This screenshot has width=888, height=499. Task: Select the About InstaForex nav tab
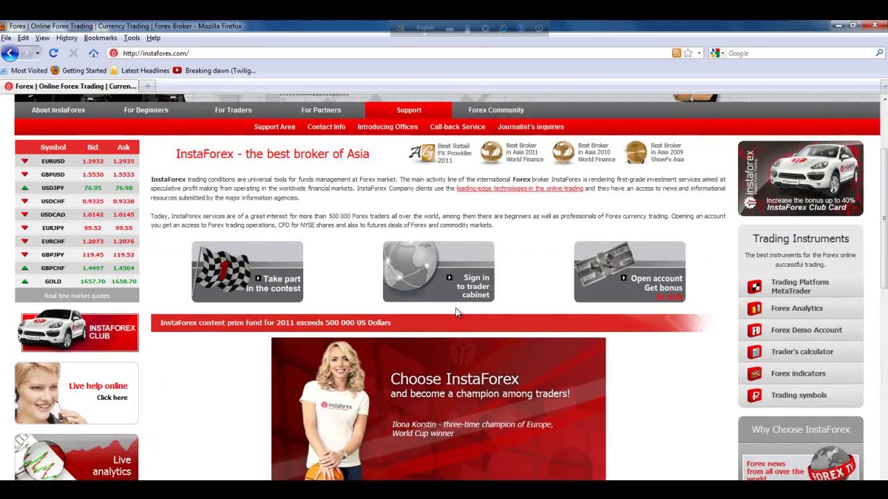click(x=58, y=110)
